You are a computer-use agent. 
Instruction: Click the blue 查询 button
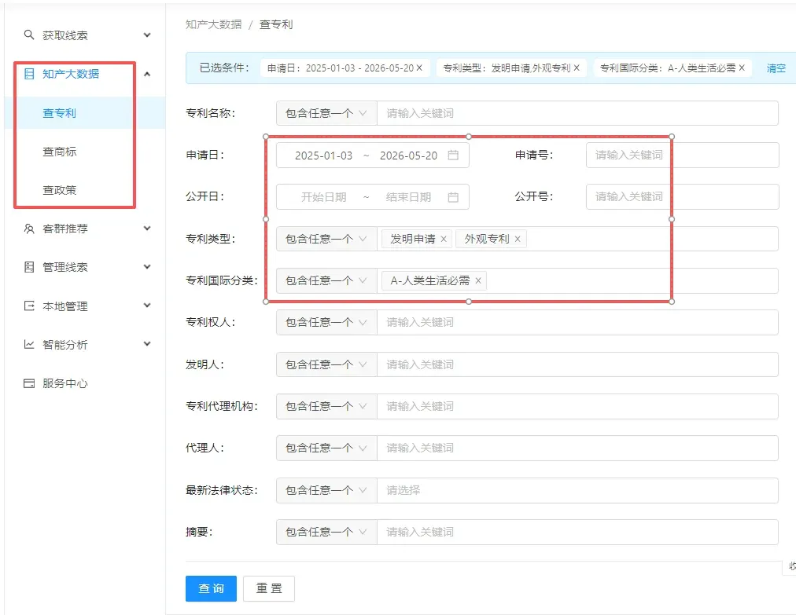coord(211,588)
